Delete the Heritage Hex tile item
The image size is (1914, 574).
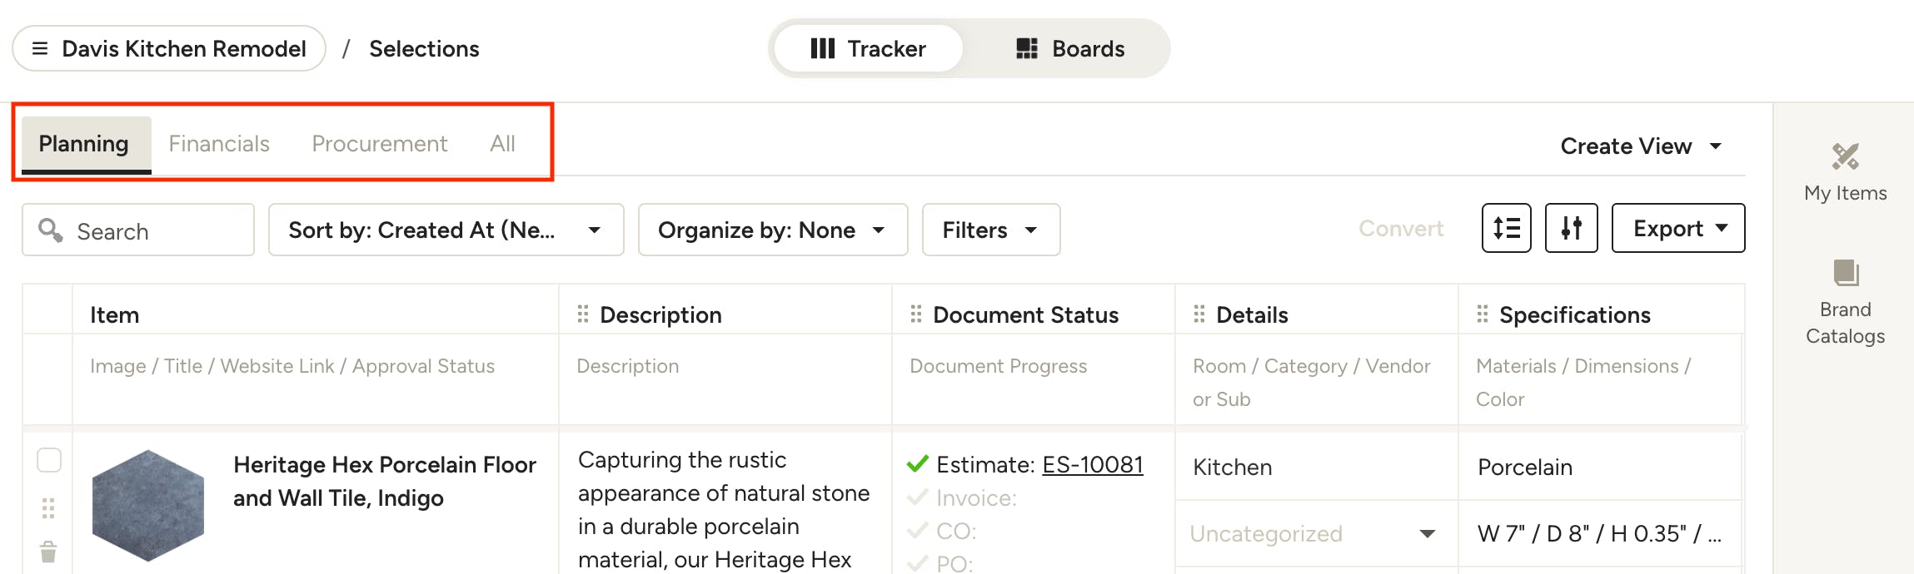pos(48,552)
